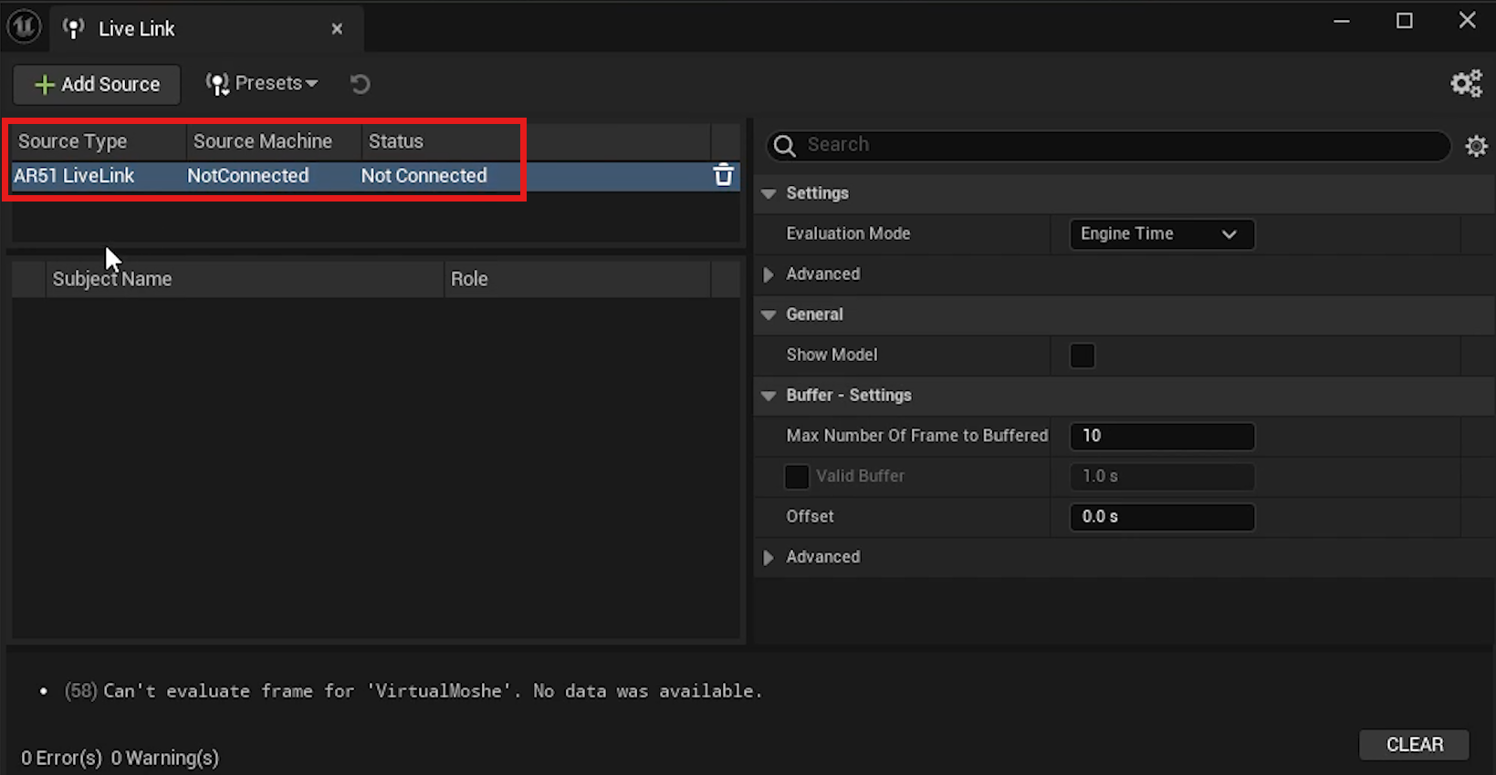Enable the Show Model checkbox
Image resolution: width=1496 pixels, height=775 pixels.
pyautogui.click(x=1083, y=356)
